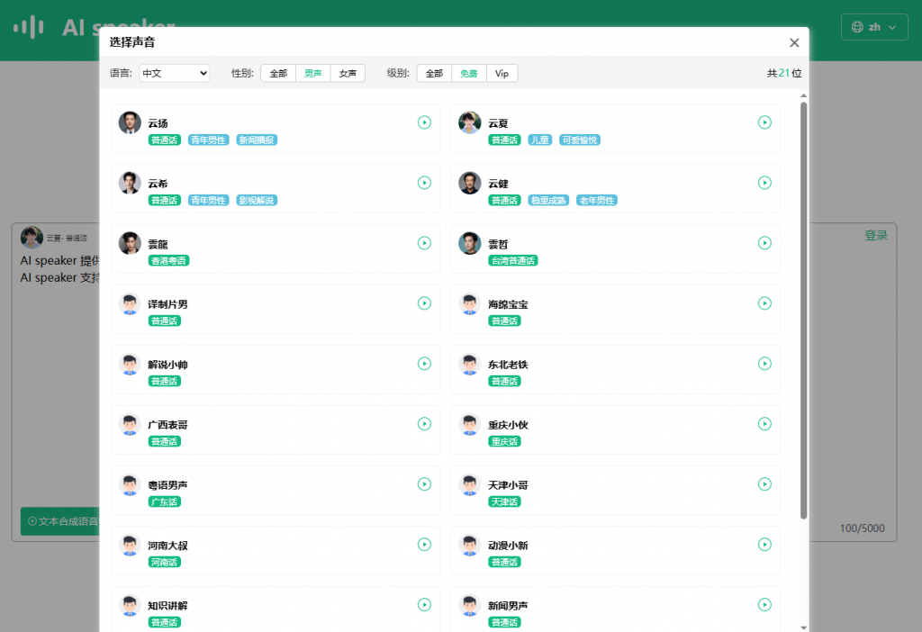Filter voices by 女声 gender
Screen dimensions: 922x632
click(348, 74)
